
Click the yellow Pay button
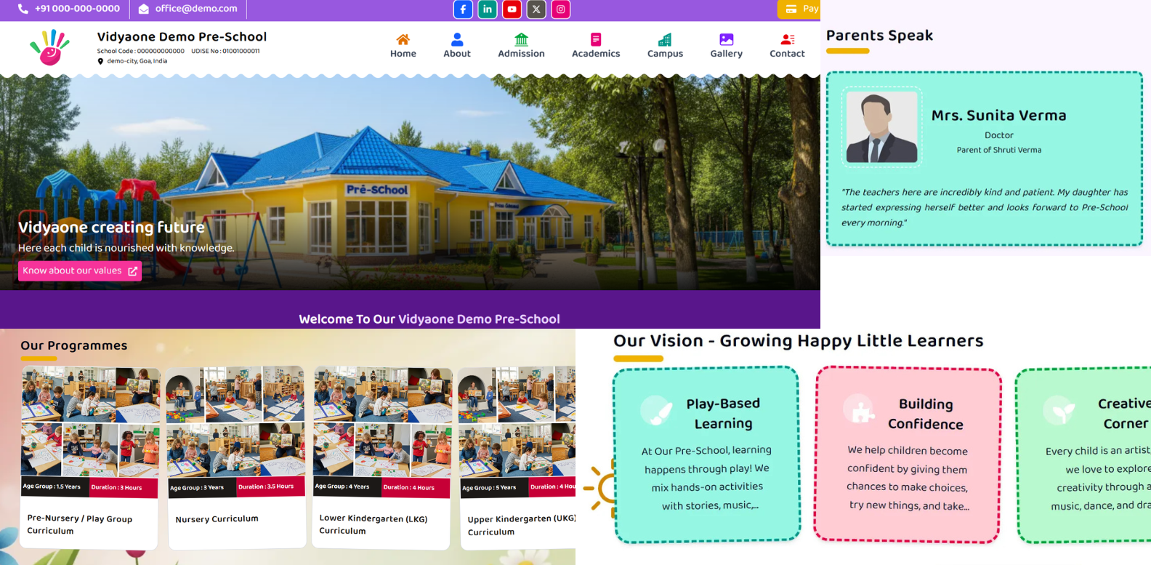pyautogui.click(x=799, y=9)
